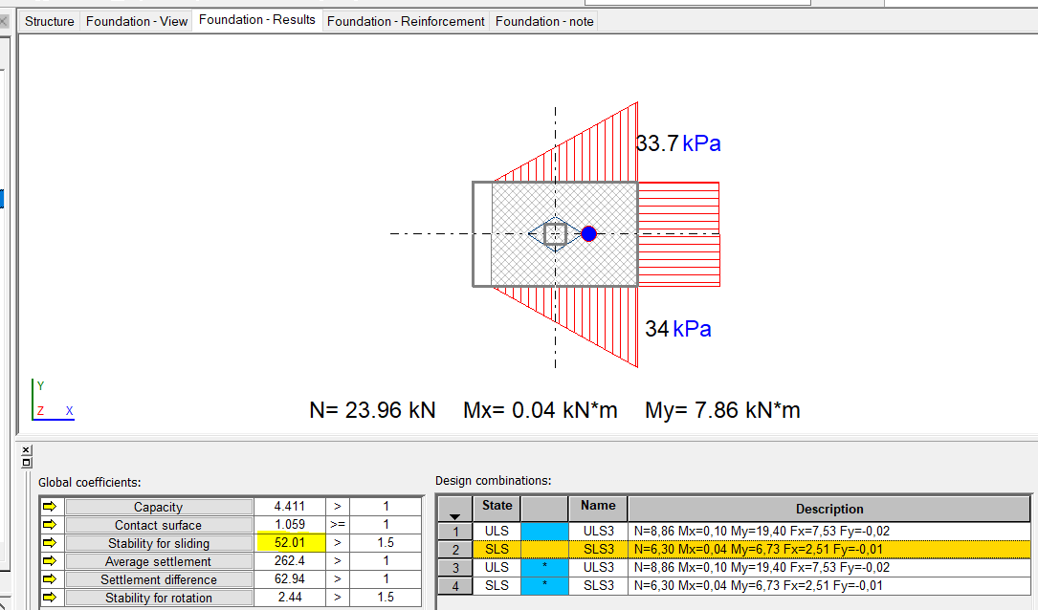The height and width of the screenshot is (610, 1038).
Task: Select row number 2 for combination SLS3
Action: (x=455, y=549)
